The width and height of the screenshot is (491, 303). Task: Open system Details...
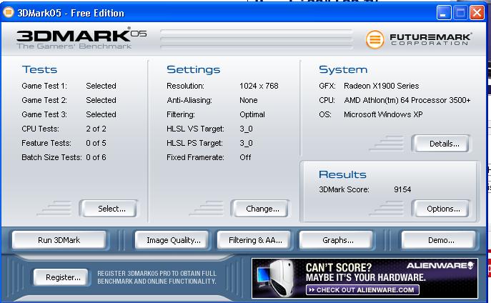(441, 144)
